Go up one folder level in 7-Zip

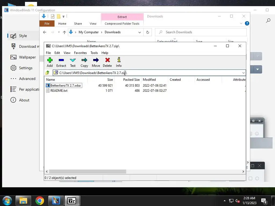[48, 73]
